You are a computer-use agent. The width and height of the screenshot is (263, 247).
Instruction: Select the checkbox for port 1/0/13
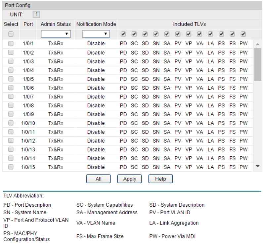(11, 149)
